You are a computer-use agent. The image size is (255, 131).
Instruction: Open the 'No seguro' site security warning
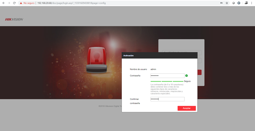point(27,3)
